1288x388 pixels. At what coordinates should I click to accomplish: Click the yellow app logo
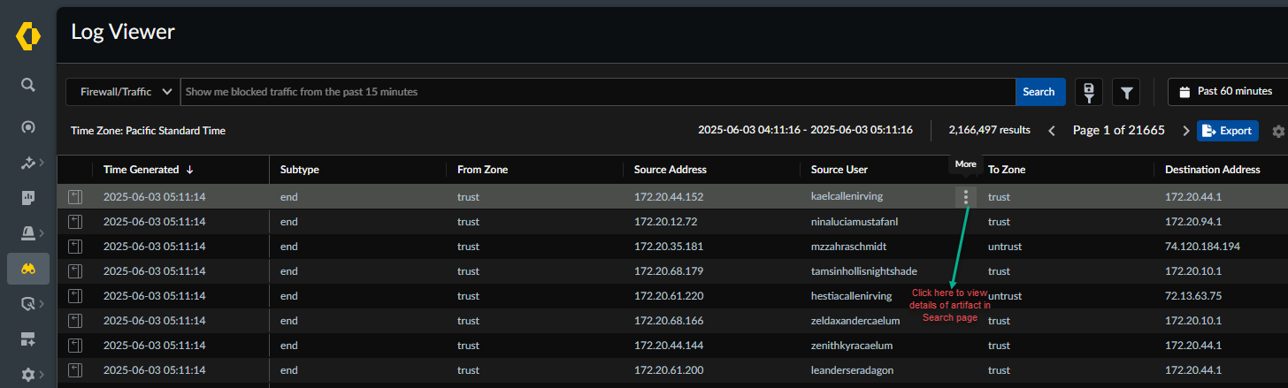28,37
